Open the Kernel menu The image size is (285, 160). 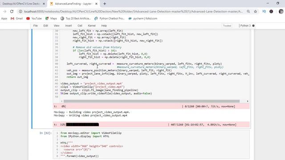(x=92, y=26)
